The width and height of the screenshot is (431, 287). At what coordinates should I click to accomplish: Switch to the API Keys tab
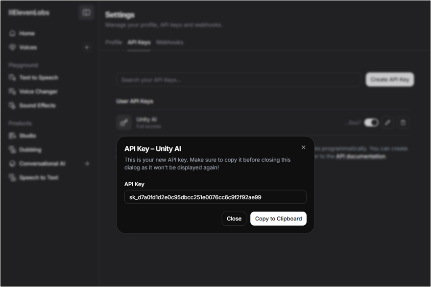[139, 42]
